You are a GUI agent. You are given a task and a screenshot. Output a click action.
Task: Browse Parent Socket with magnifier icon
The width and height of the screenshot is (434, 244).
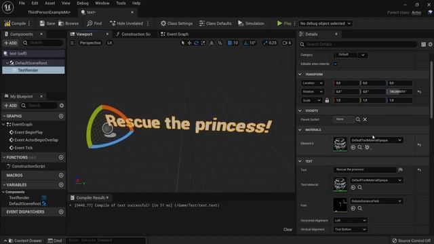[x=358, y=119]
